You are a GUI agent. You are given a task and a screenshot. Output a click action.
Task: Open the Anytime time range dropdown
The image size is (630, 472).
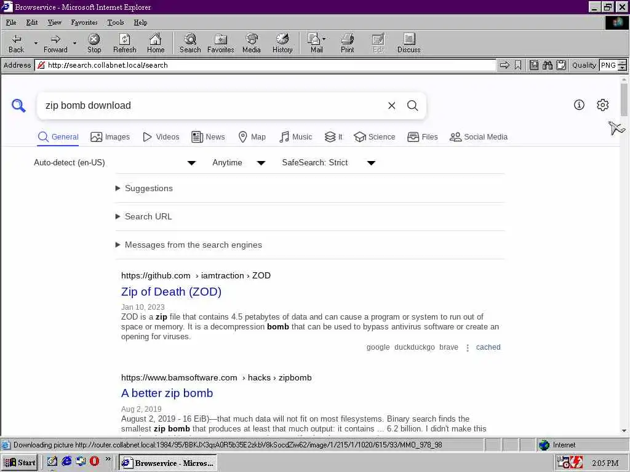point(239,162)
